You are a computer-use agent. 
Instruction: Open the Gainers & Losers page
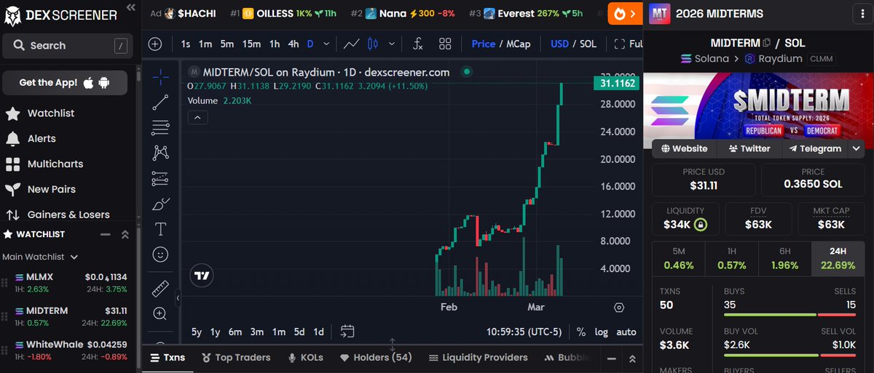58,214
